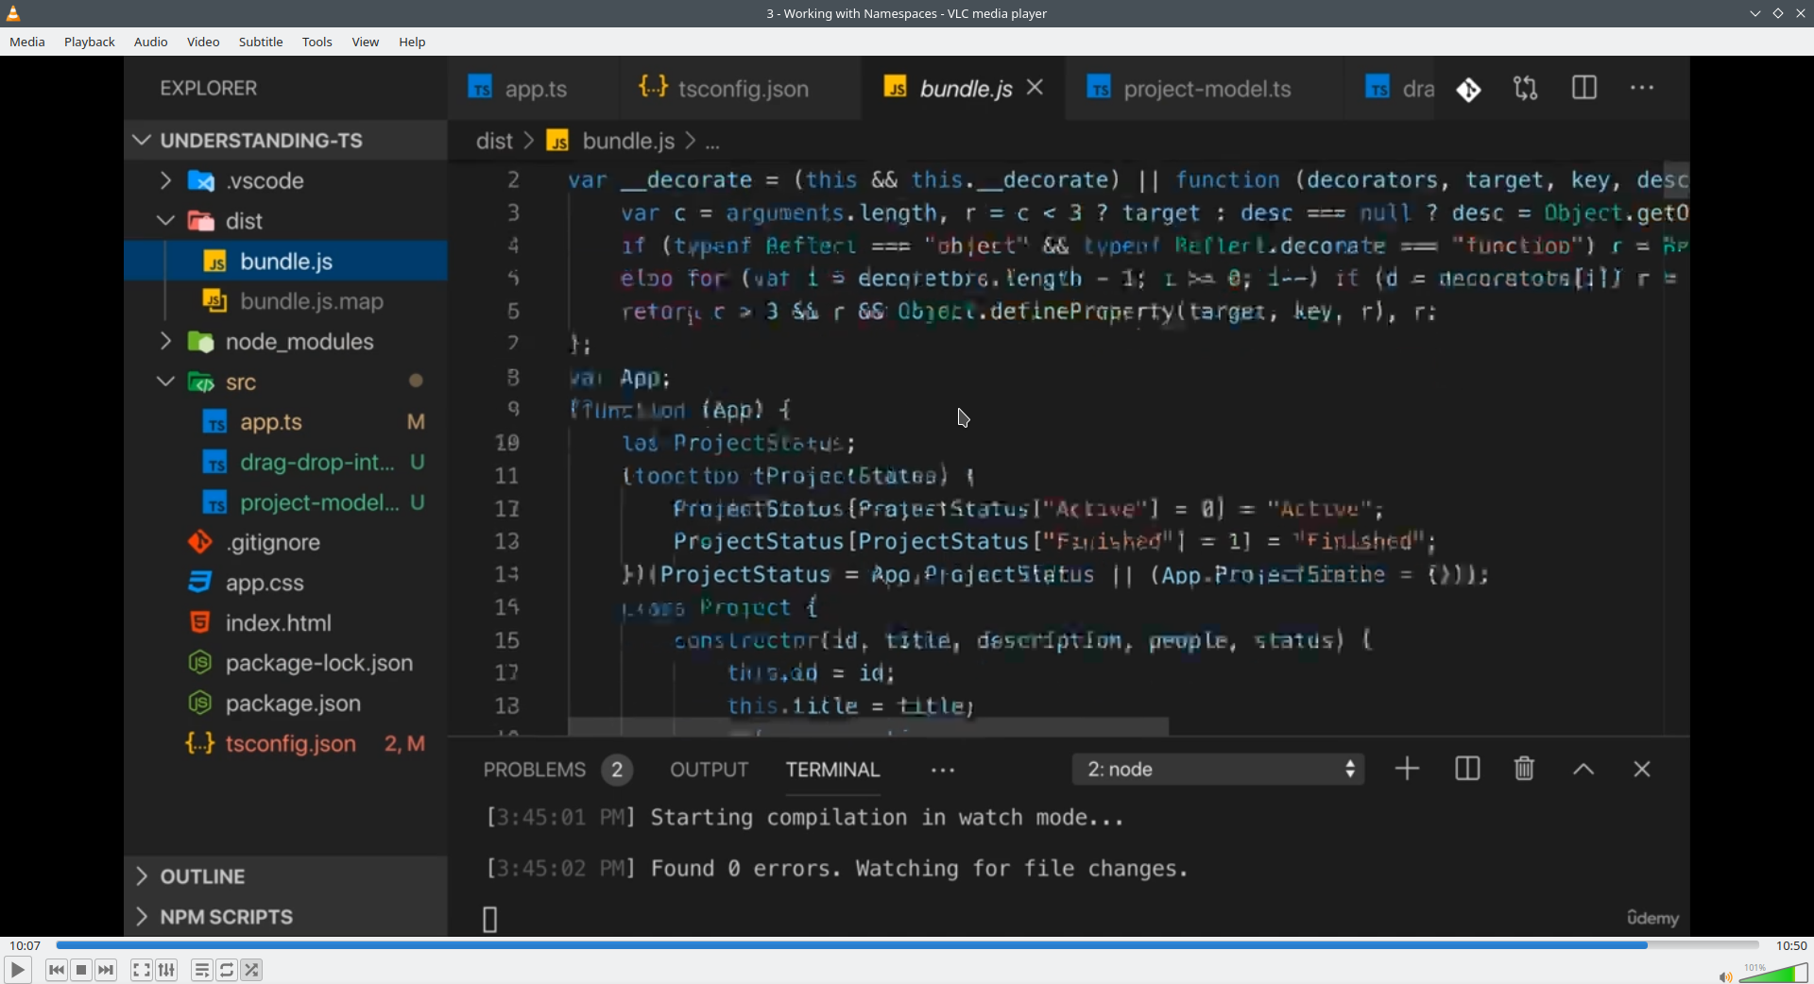Image resolution: width=1814 pixels, height=984 pixels.
Task: Open the Help menu
Action: [413, 42]
